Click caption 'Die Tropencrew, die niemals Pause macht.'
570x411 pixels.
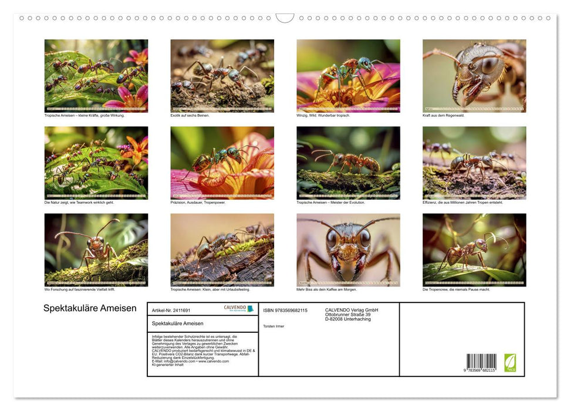tap(456, 289)
